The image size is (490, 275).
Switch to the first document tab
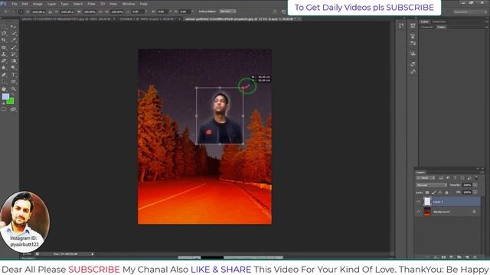click(x=68, y=19)
